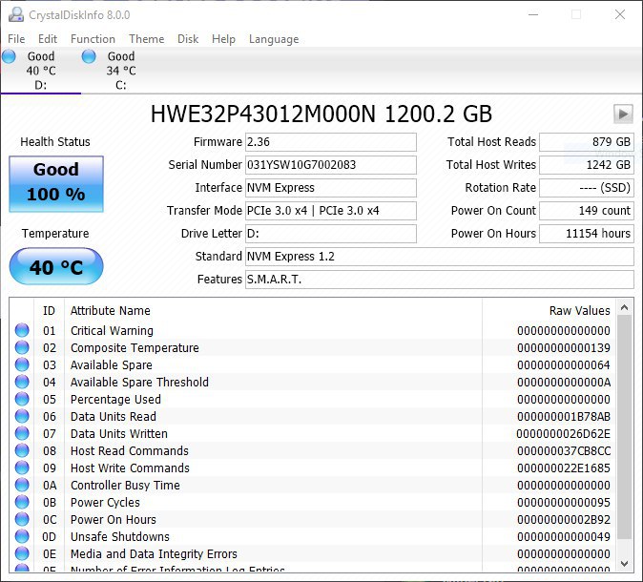The image size is (643, 582).
Task: Select the Unsafe Shutdowns attribute name
Action: 120,537
